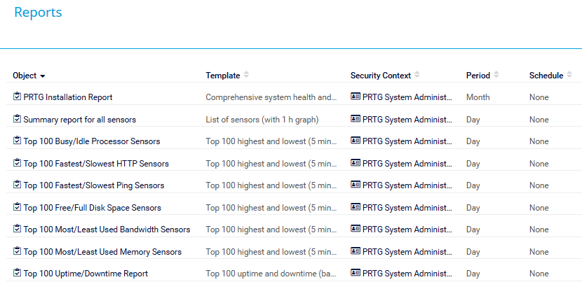Open Top 100 Fastest/Slowest HTTP Sensors report
582x289 pixels.
(96, 164)
